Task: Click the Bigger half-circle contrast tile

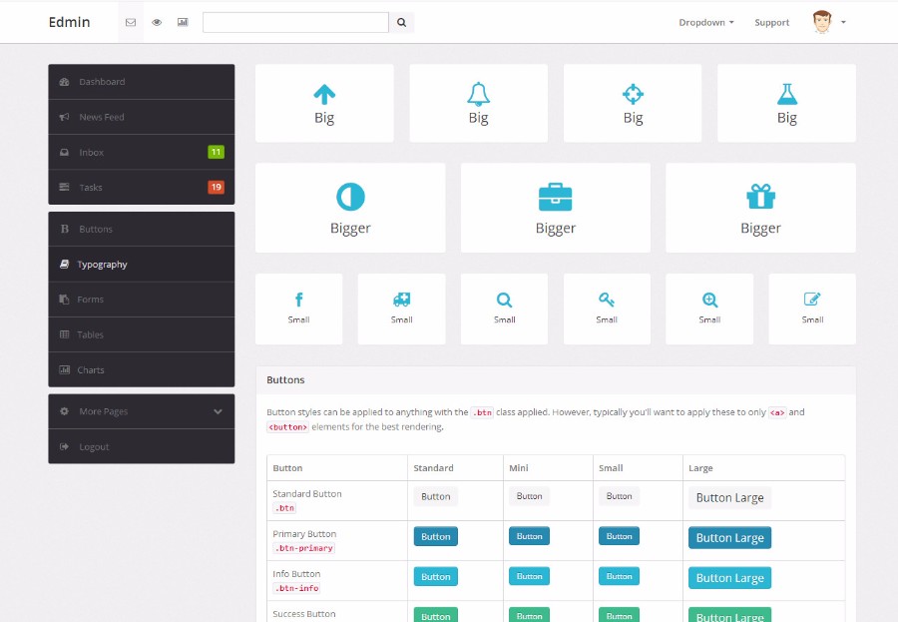Action: pyautogui.click(x=350, y=208)
